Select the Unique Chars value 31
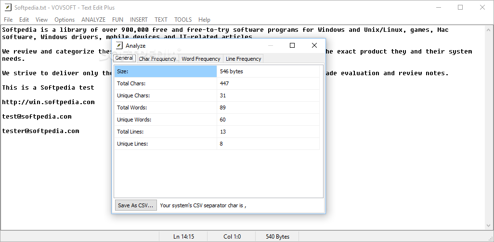494x242 pixels. [268, 95]
